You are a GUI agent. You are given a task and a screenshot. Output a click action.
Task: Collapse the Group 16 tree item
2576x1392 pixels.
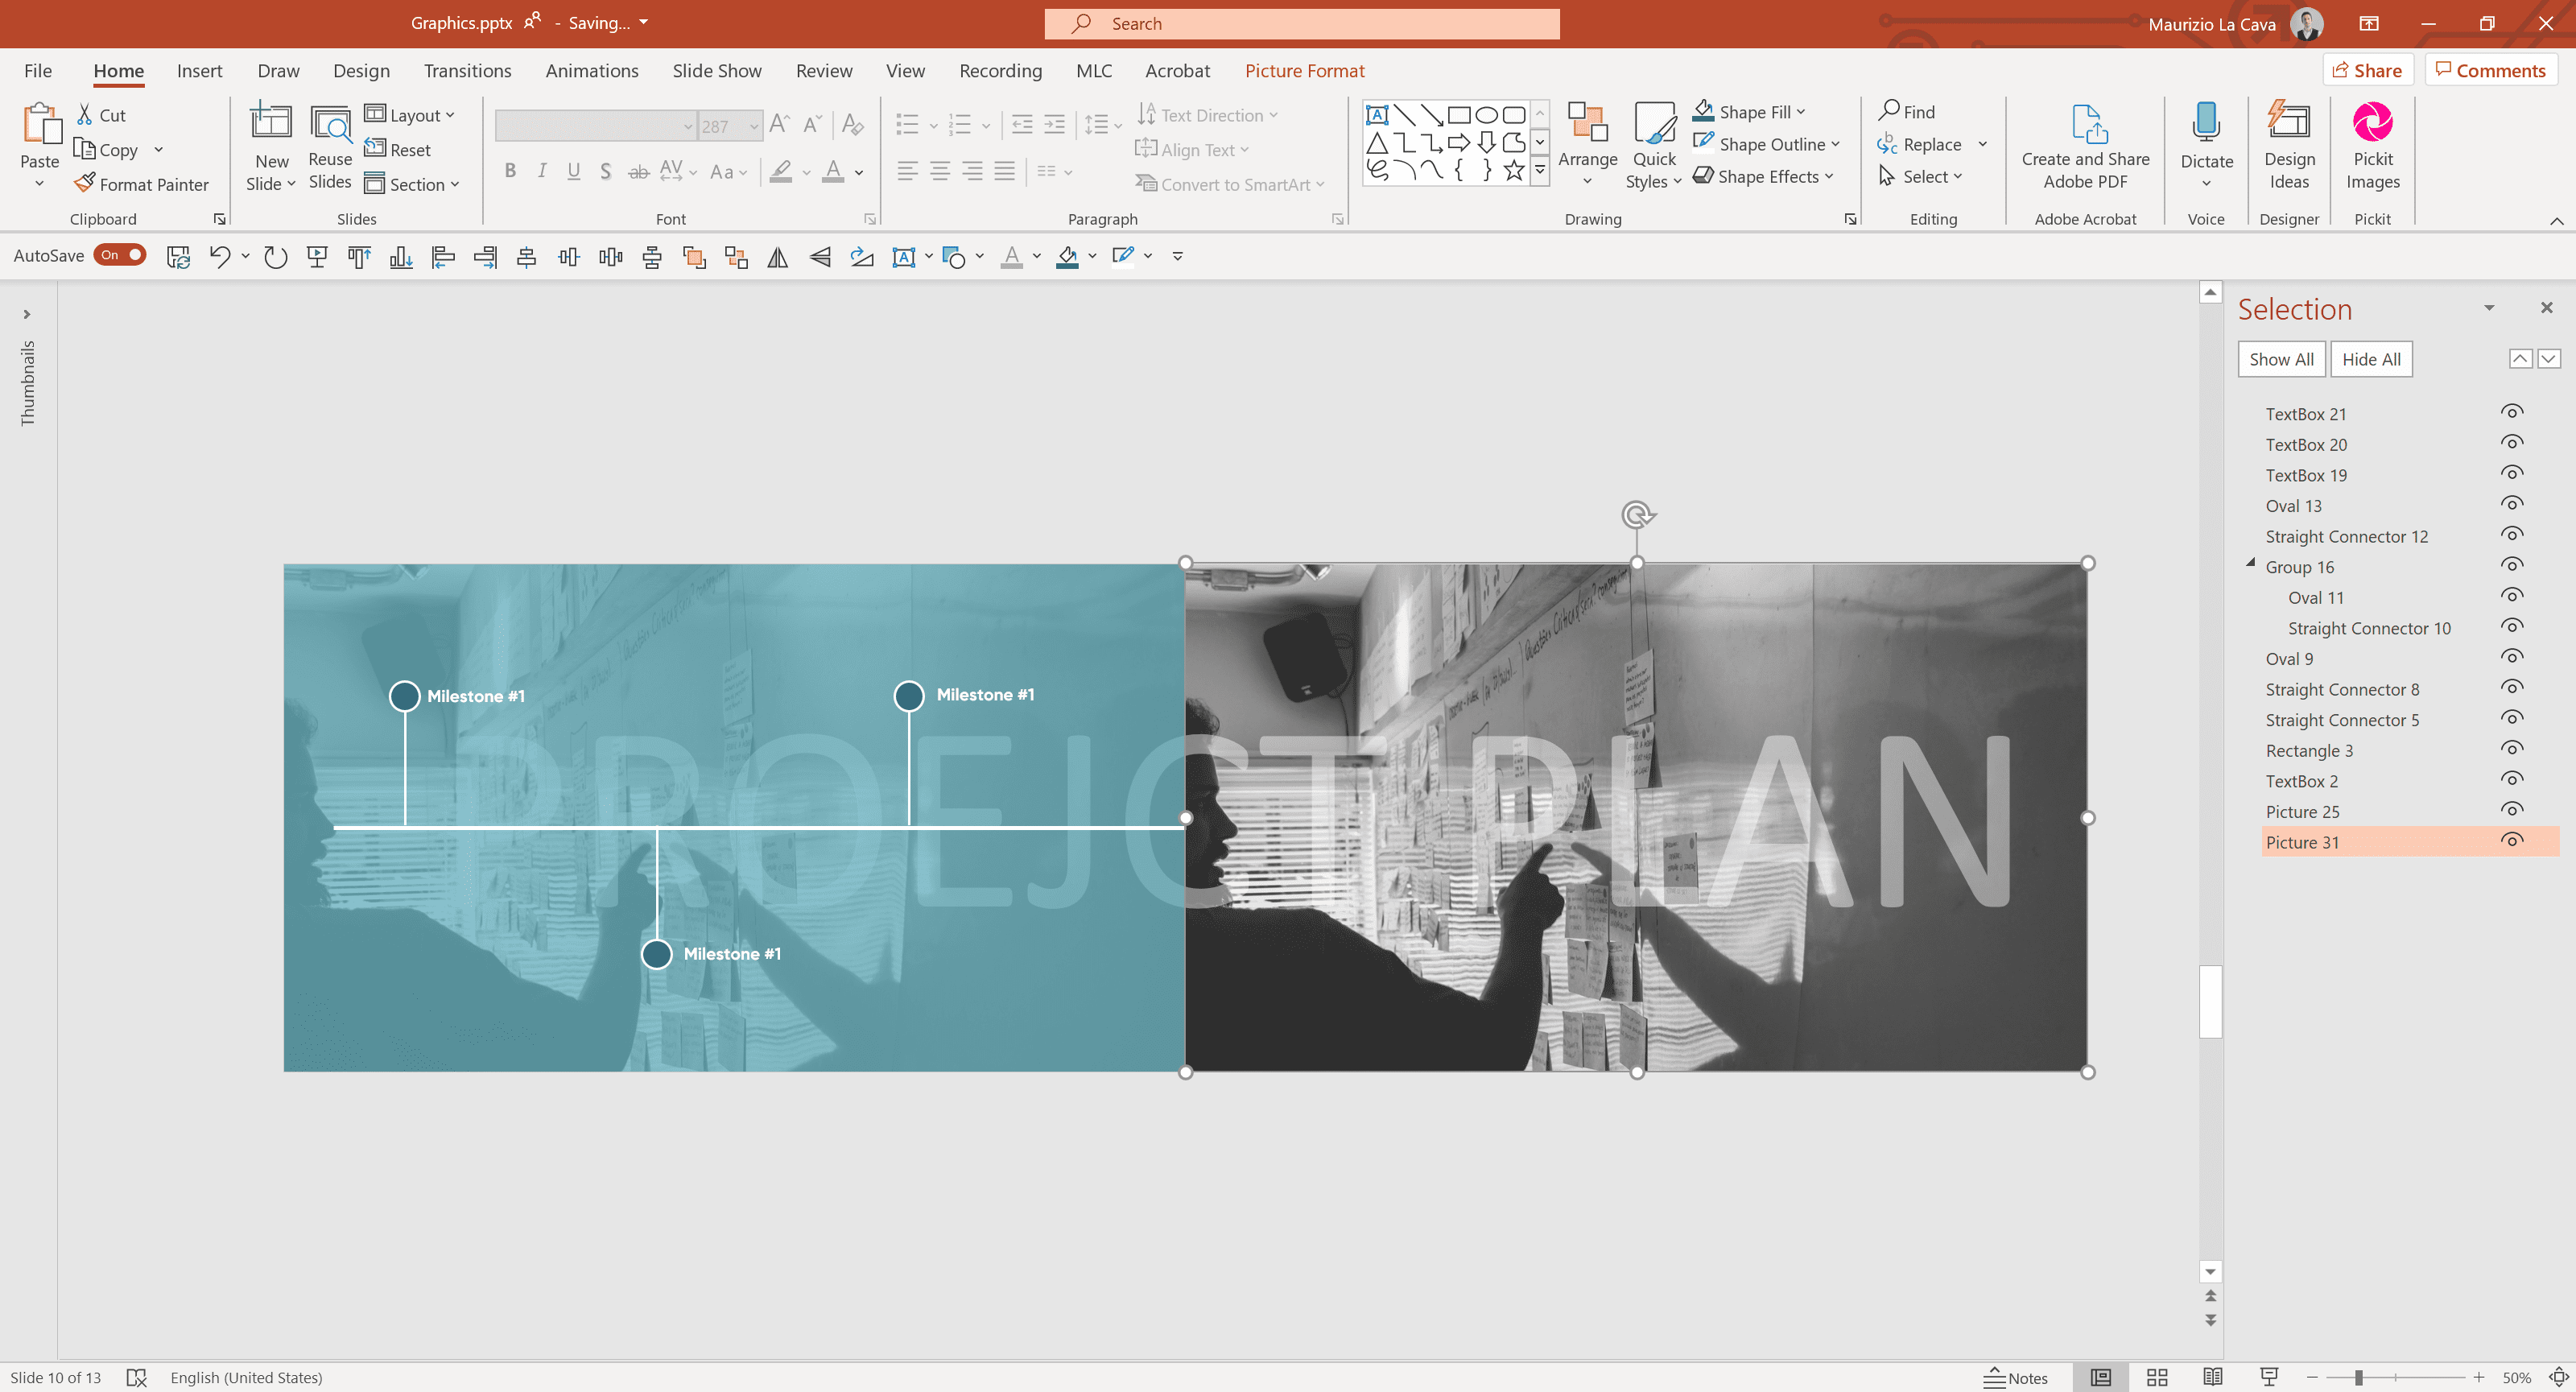tap(2250, 564)
